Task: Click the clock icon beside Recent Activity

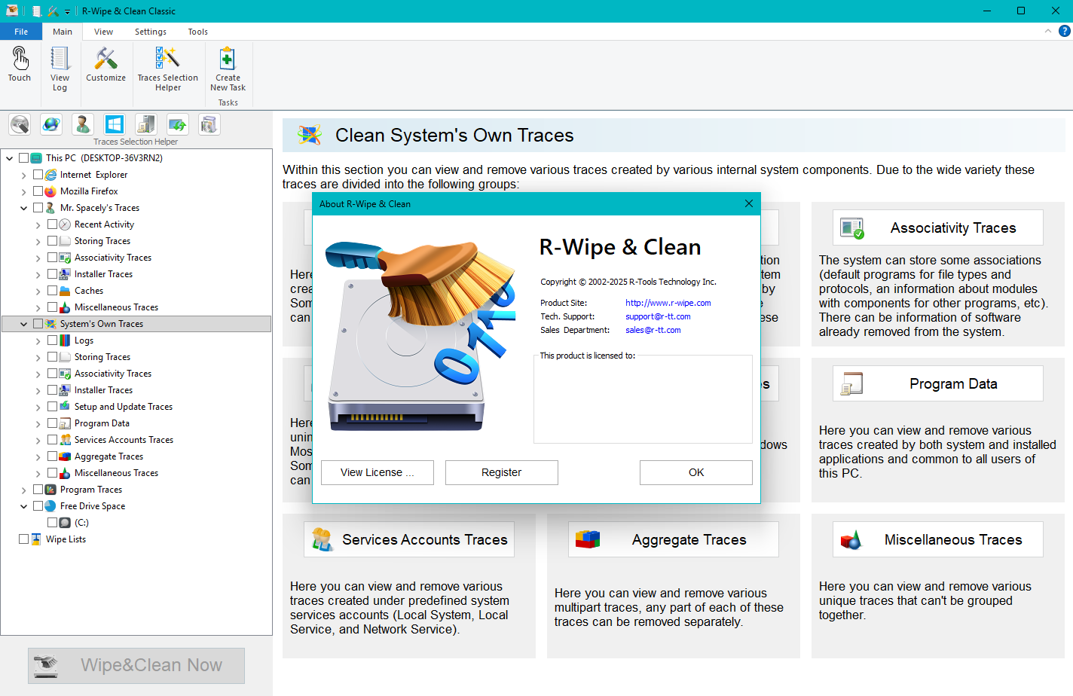Action: click(65, 224)
